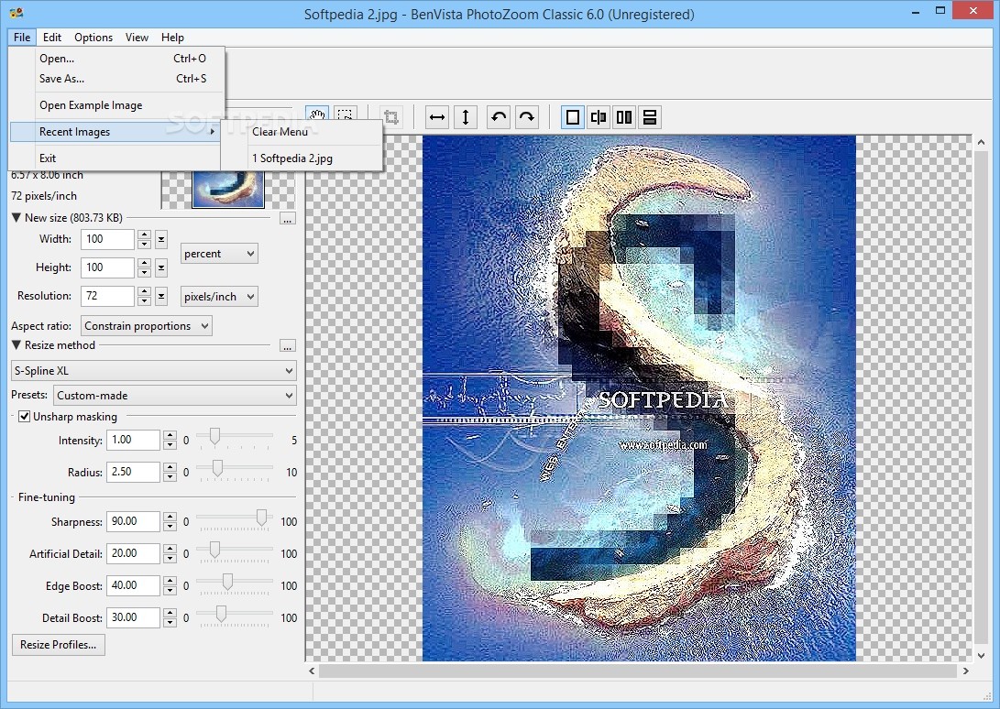This screenshot has width=1000, height=709.
Task: Open New size options button
Action: click(288, 219)
